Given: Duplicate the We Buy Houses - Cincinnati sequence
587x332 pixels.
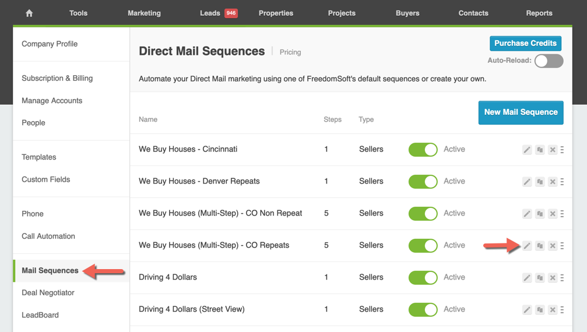Looking at the screenshot, I should 540,150.
